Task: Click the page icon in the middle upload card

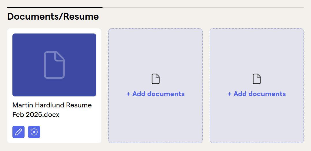Action: coord(156,79)
